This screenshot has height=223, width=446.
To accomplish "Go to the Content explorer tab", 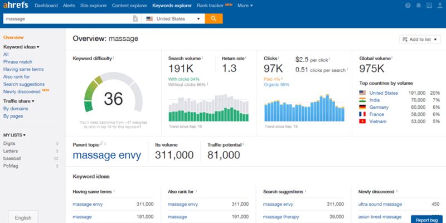I will pyautogui.click(x=129, y=6).
